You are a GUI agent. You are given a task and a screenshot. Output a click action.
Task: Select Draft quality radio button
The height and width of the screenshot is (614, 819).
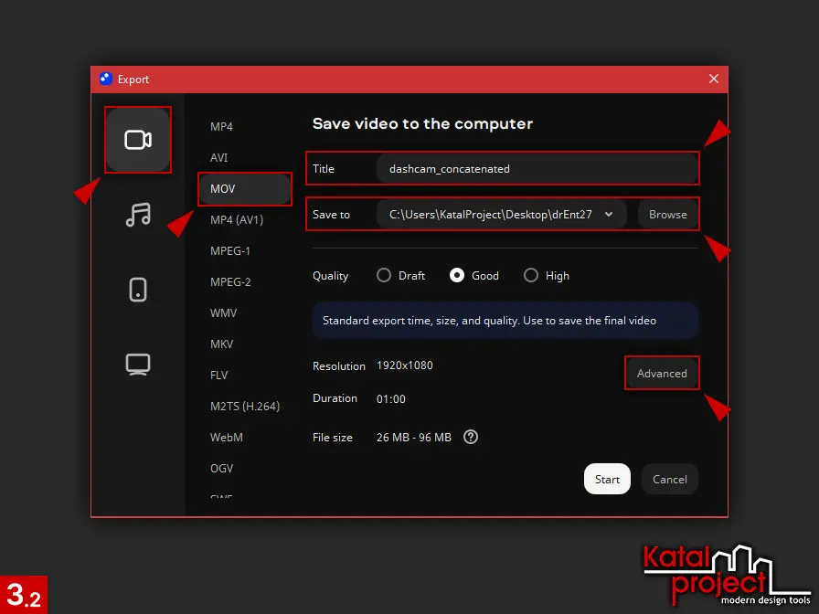pyautogui.click(x=384, y=275)
